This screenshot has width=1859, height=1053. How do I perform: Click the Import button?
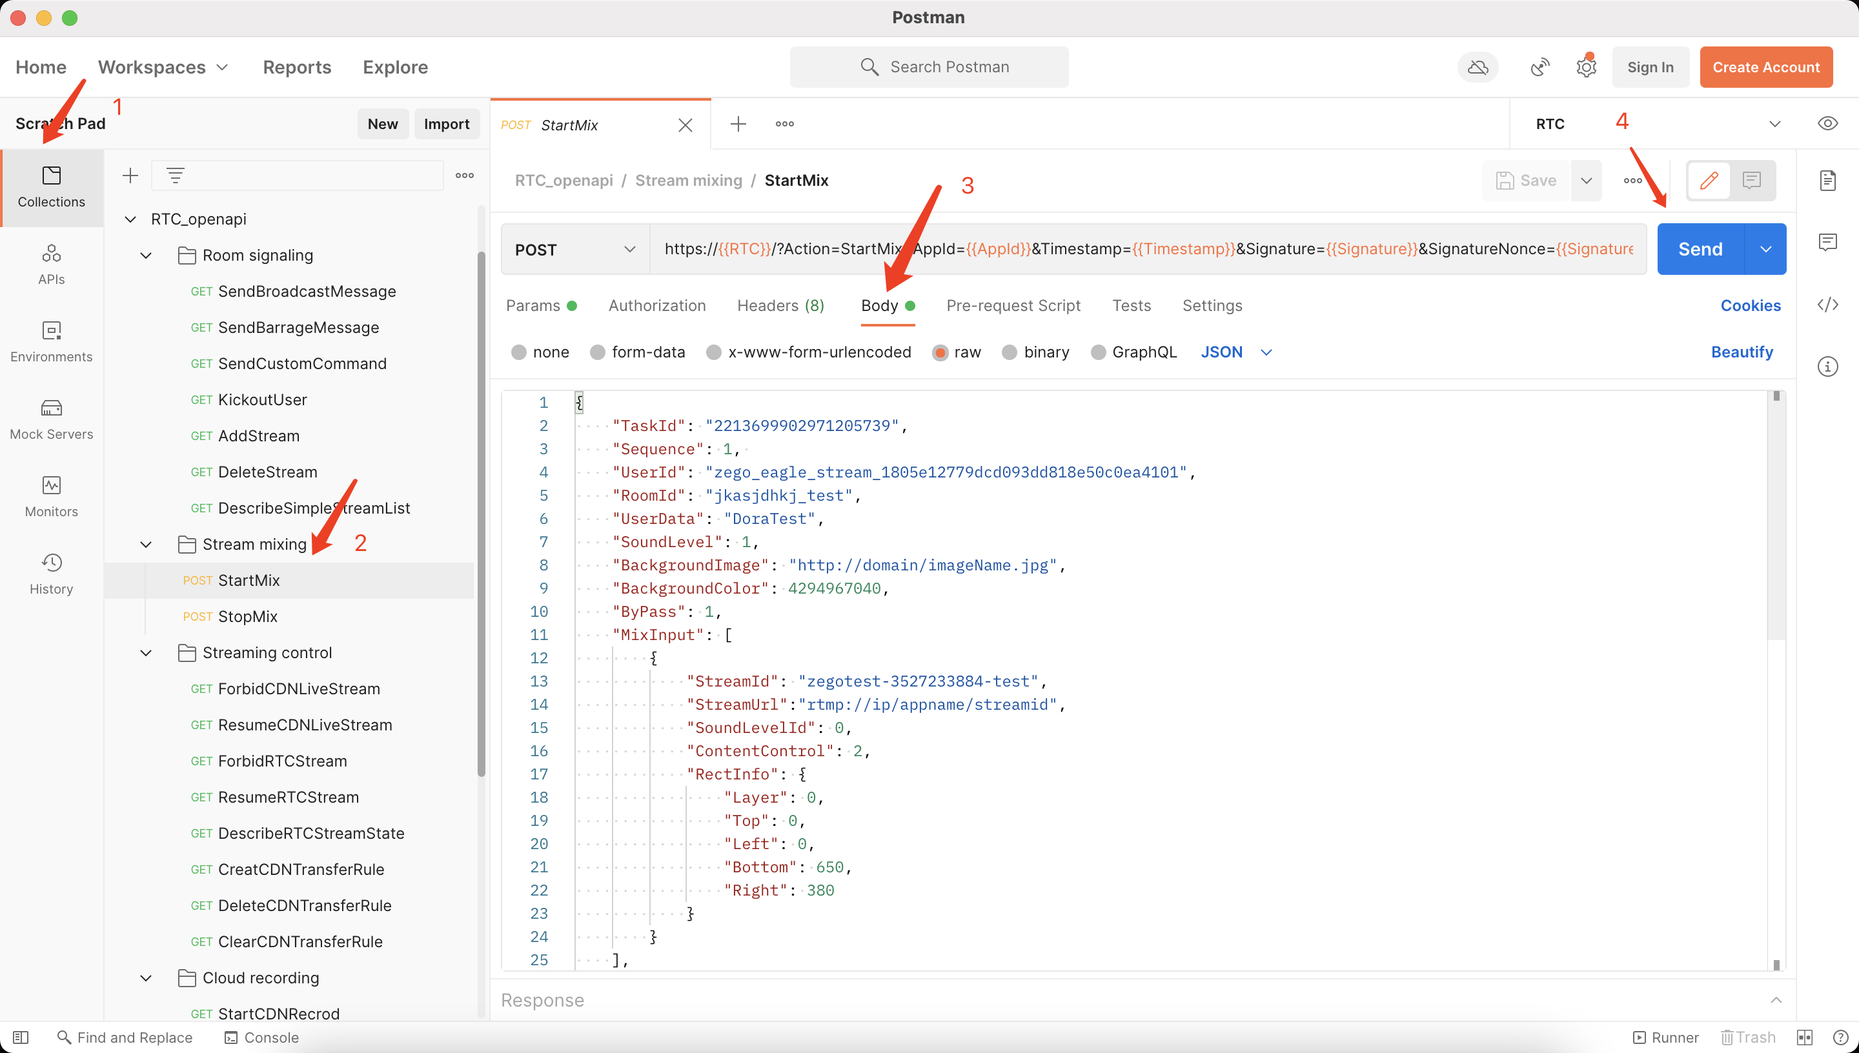point(446,124)
